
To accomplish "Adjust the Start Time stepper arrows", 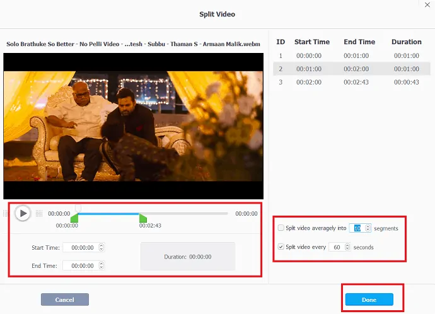I will click(x=101, y=247).
